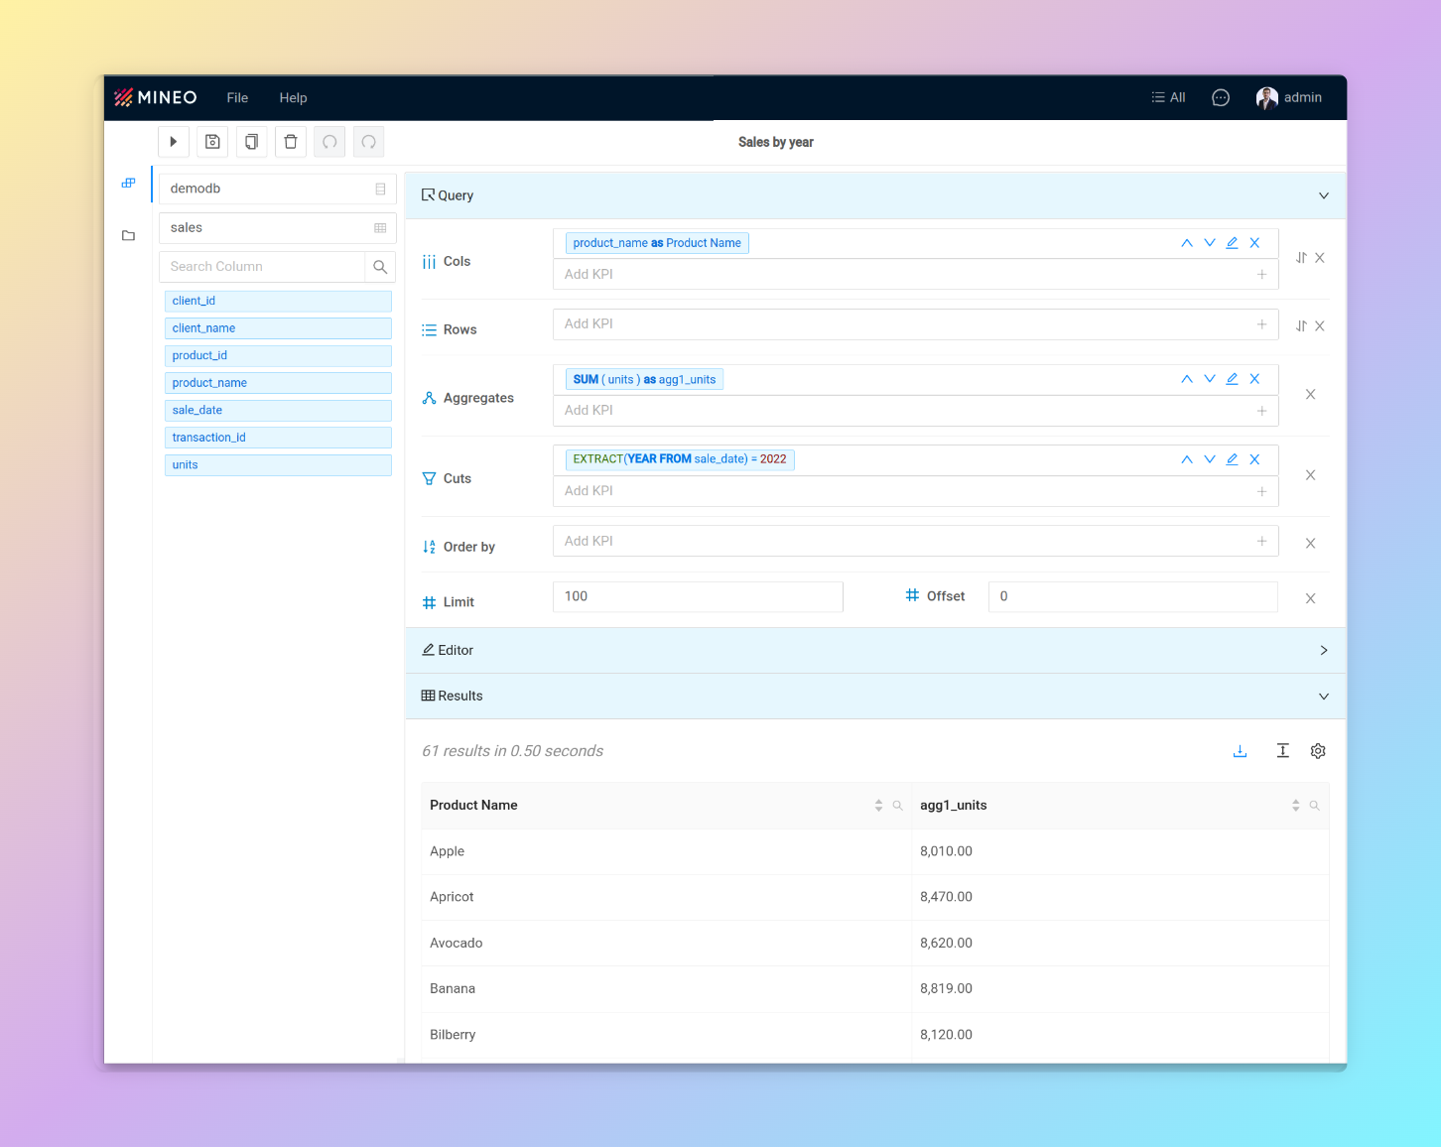Save the current query
This screenshot has height=1147, width=1441.
click(x=211, y=141)
